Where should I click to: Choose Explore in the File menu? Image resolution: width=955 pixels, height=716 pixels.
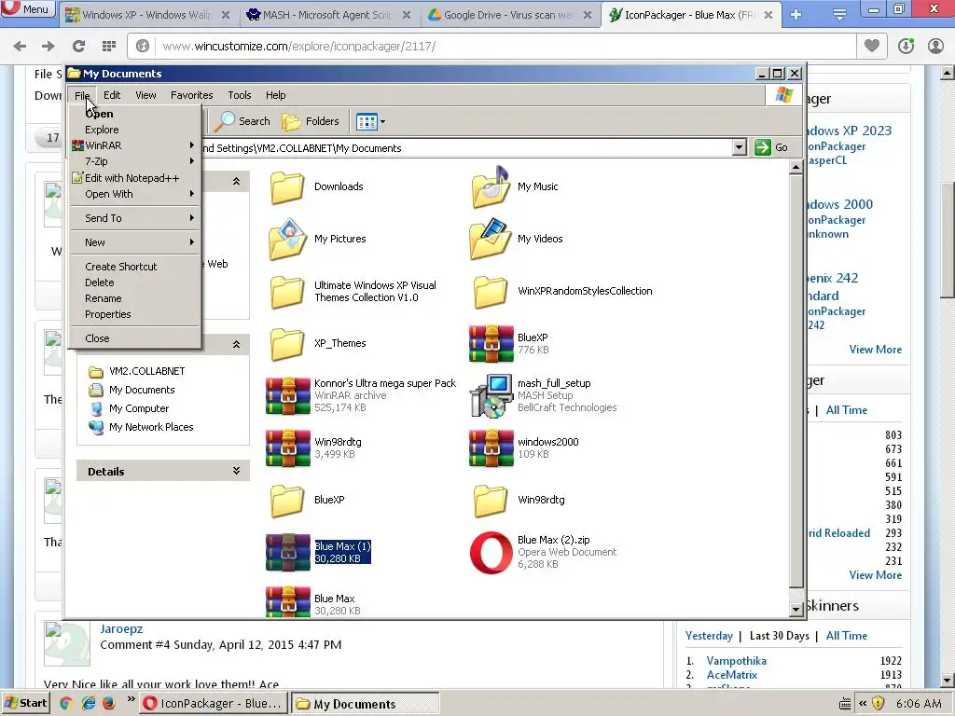click(x=134, y=130)
